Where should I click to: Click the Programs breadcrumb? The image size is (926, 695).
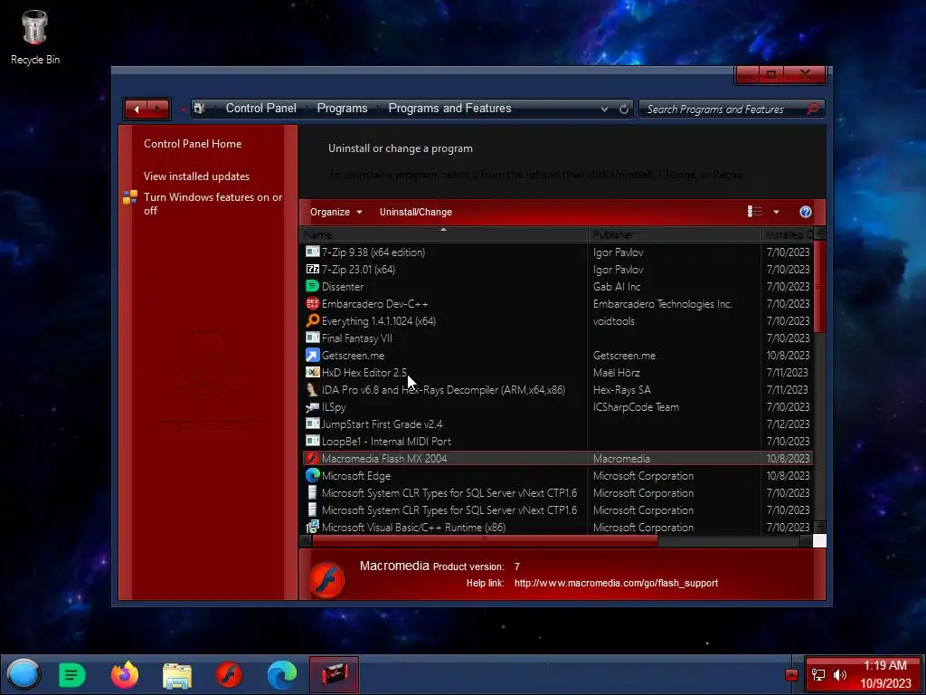342,109
